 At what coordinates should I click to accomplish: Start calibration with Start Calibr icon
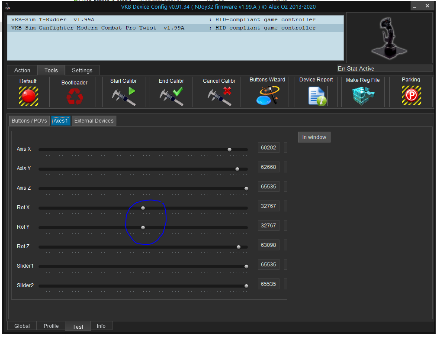point(124,96)
